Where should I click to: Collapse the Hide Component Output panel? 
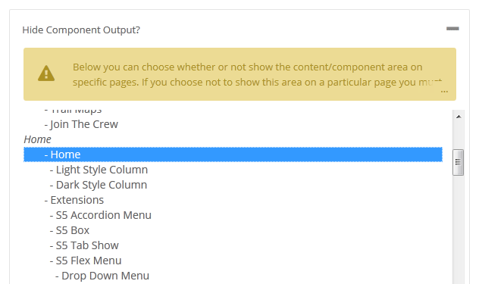point(452,29)
